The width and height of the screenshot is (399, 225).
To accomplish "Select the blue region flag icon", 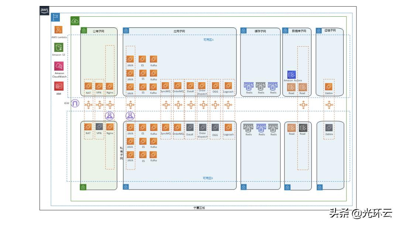I will 55,17.
